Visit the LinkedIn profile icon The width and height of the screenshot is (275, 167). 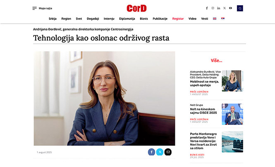(x=218, y=8)
